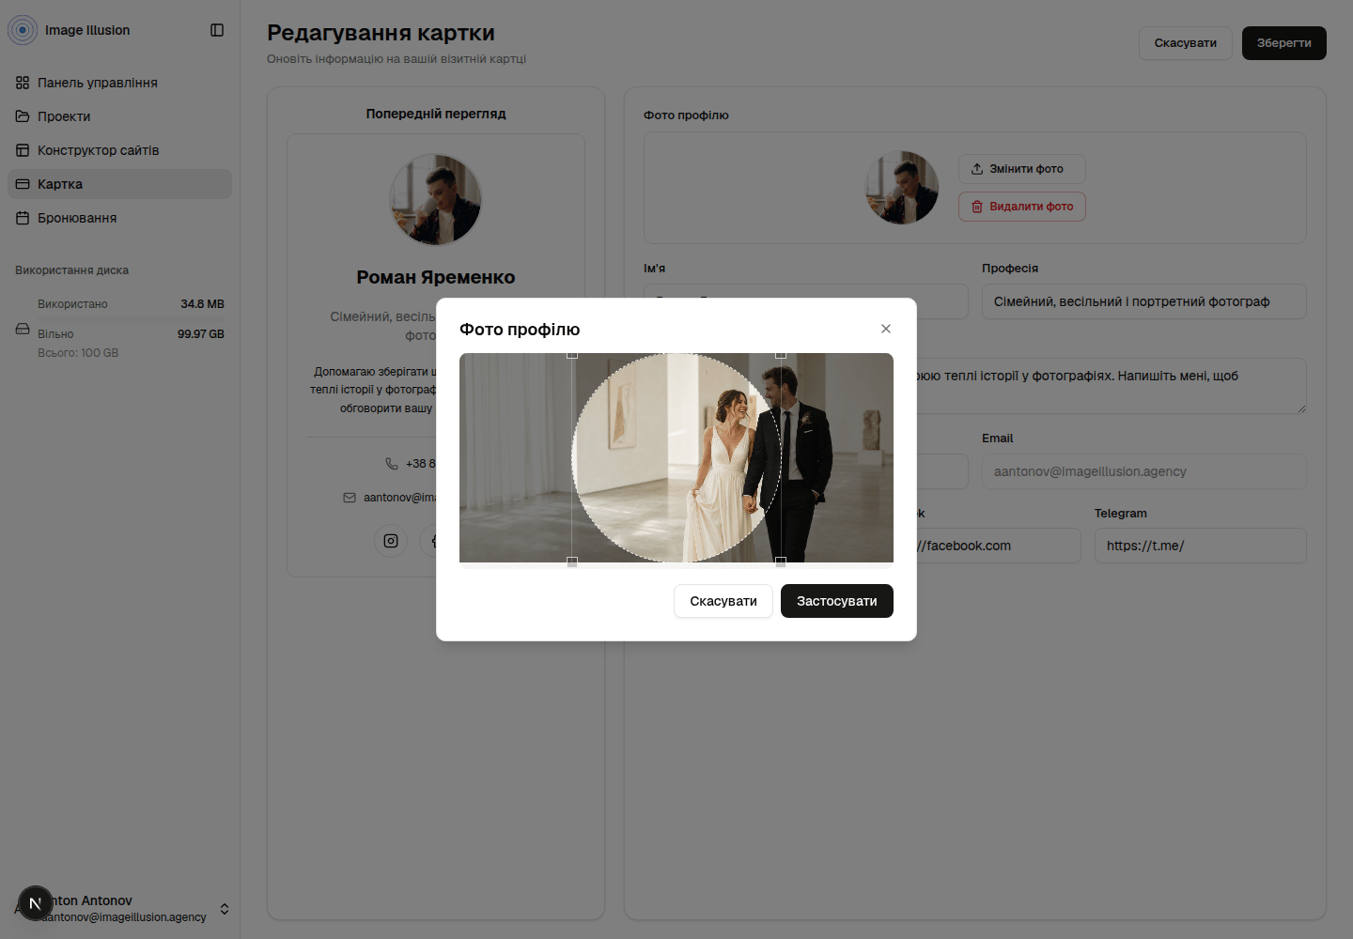Apply the crop with the Застосувати button
The image size is (1353, 939).
[x=837, y=601]
